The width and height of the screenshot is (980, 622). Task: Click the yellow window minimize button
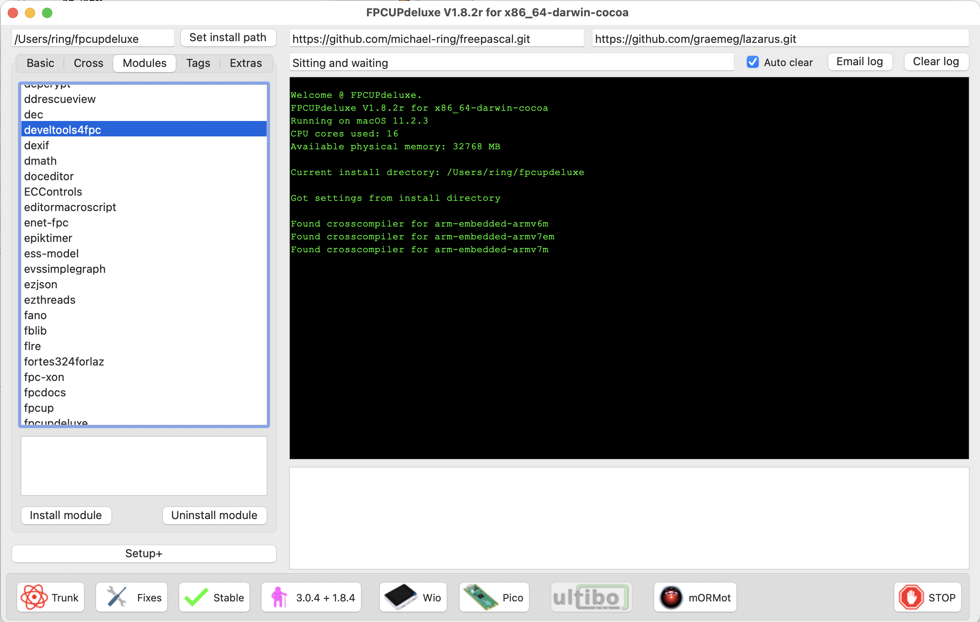30,13
